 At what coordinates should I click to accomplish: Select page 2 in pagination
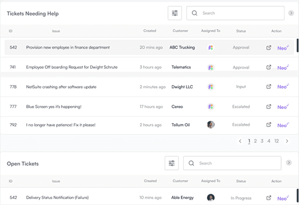tap(256, 141)
